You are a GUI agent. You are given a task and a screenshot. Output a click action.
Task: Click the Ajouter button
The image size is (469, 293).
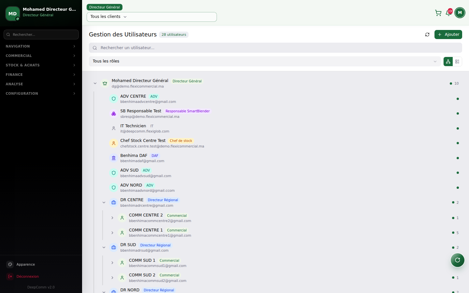tap(448, 35)
